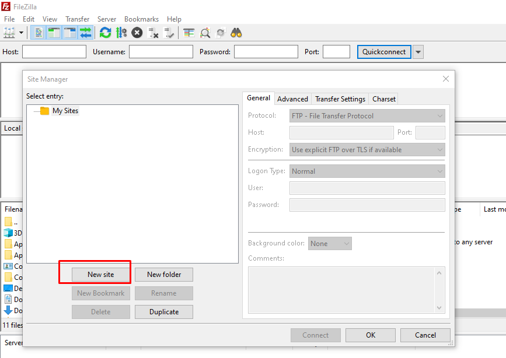Click the quickconnect Password field
This screenshot has width=506, height=358.
266,52
